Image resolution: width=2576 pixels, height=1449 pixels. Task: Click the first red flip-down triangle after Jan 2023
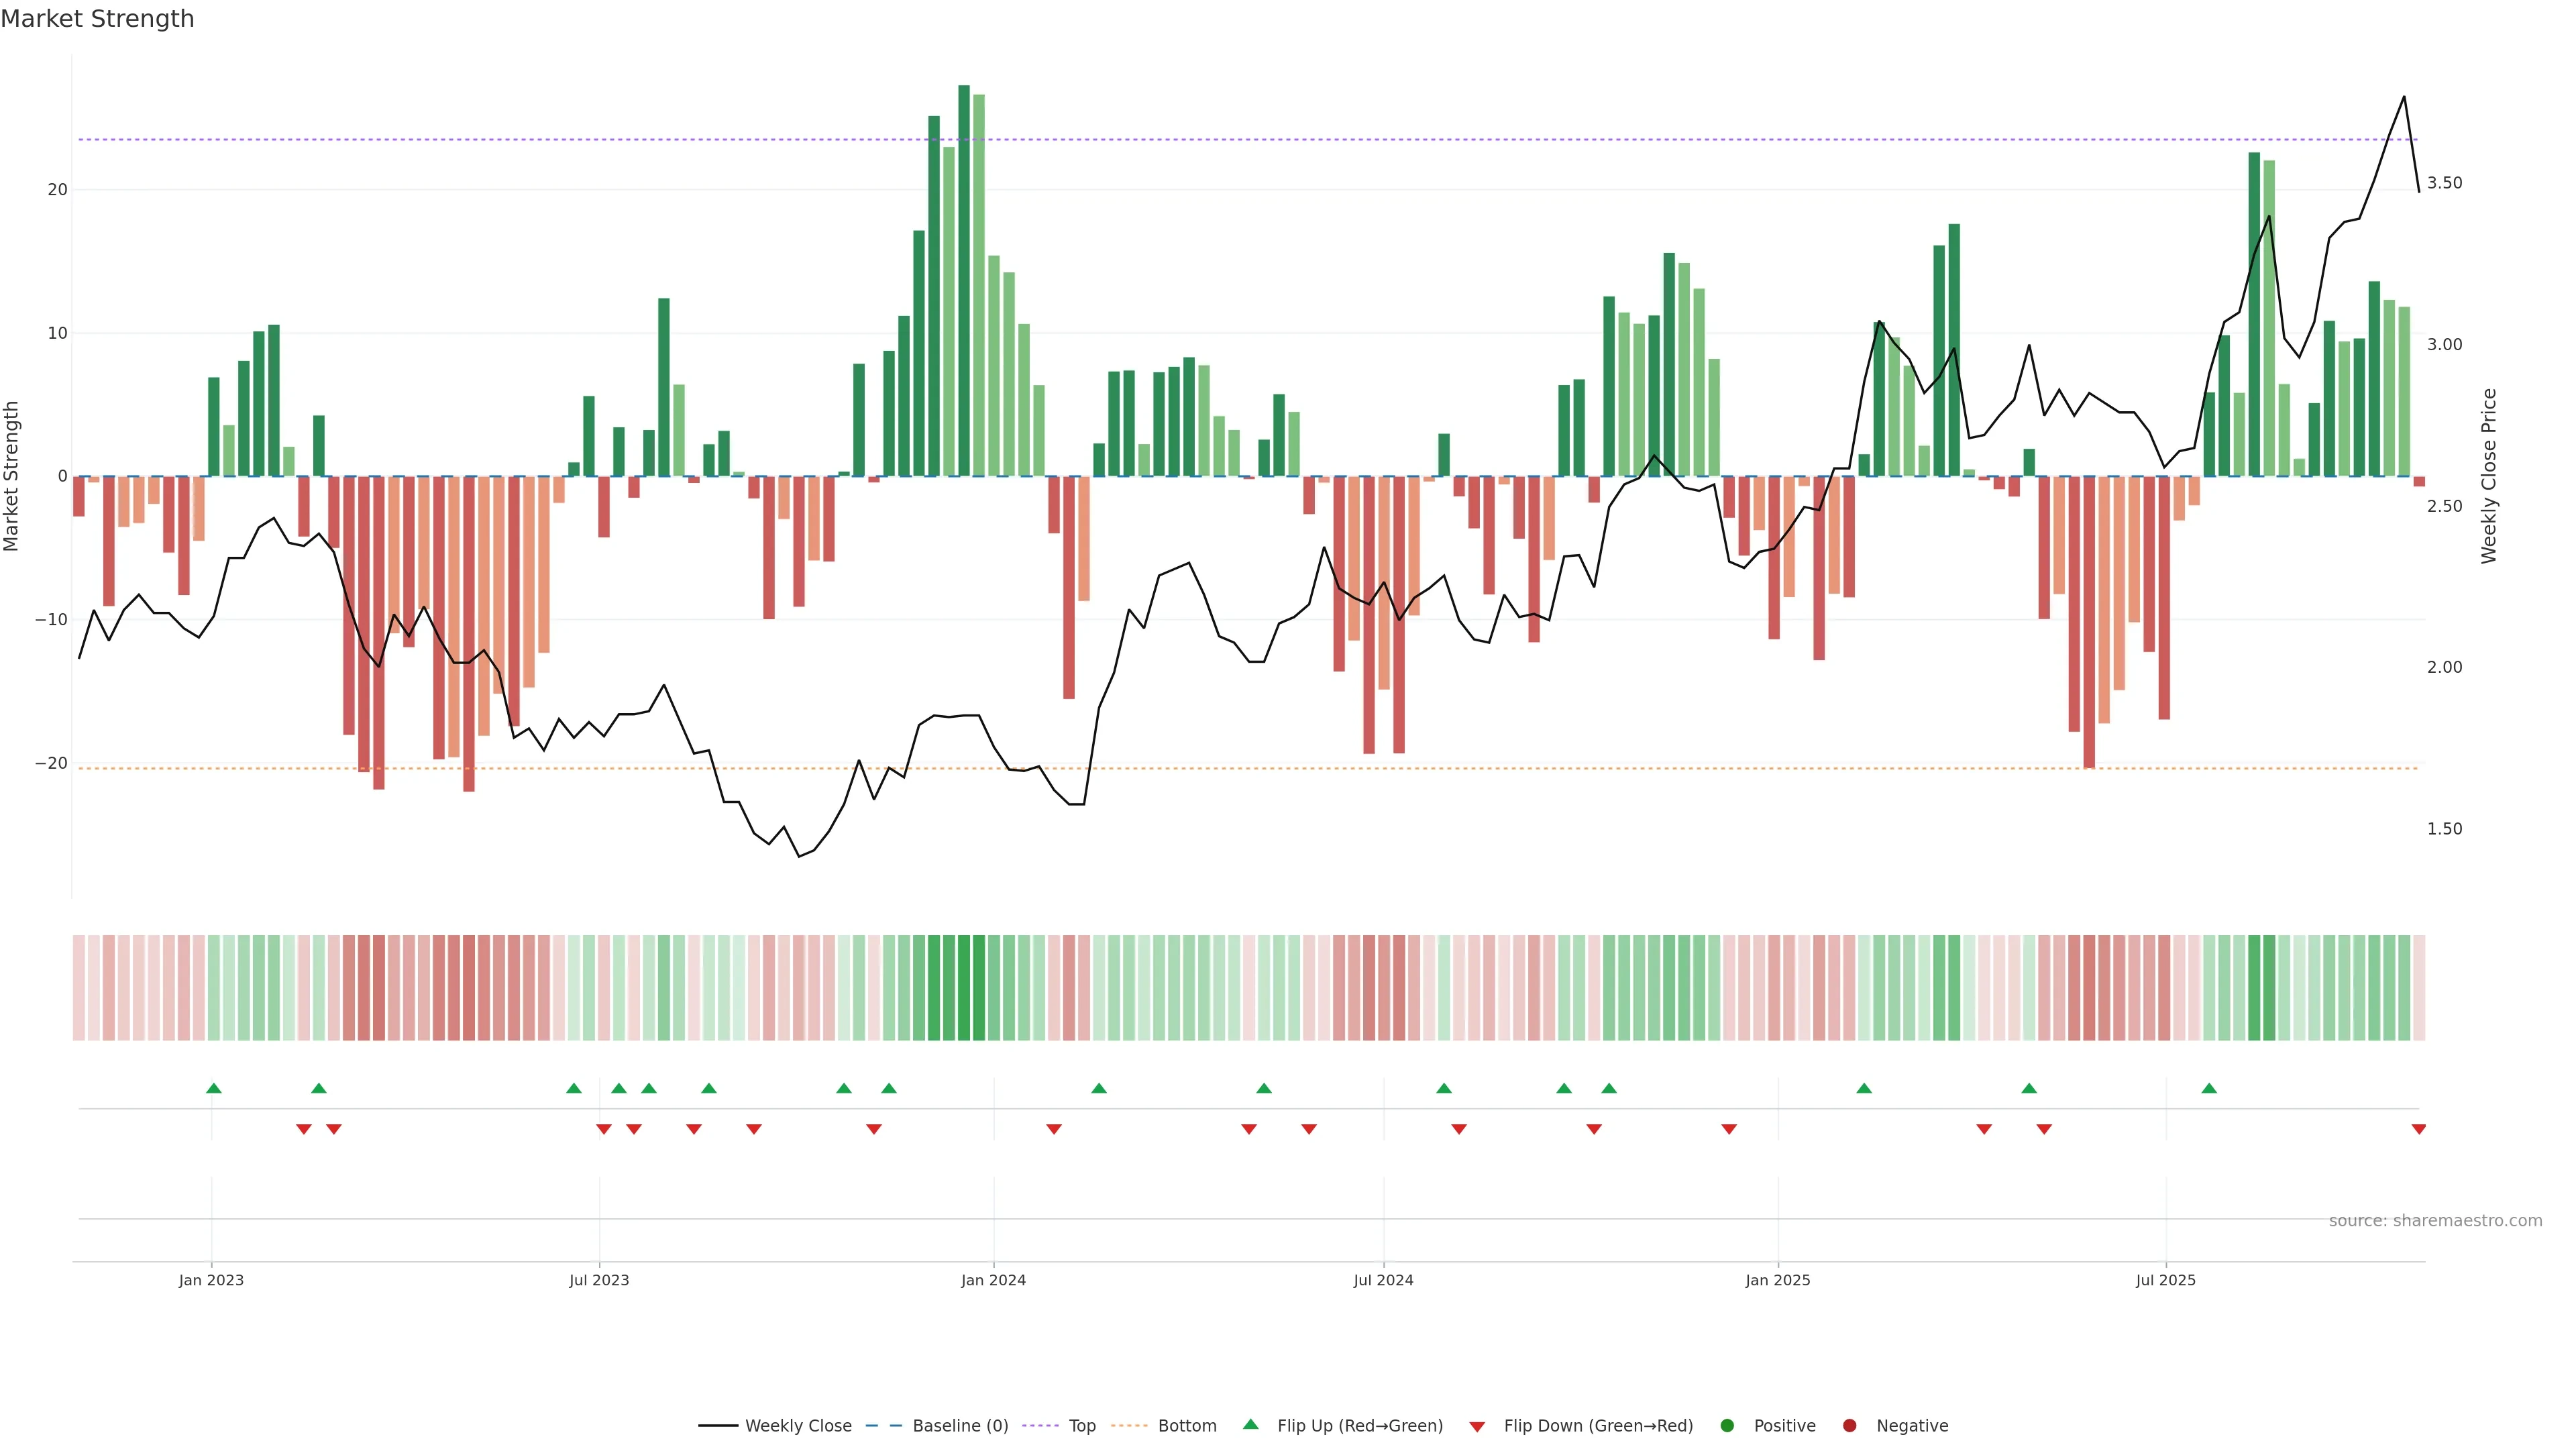(304, 1129)
